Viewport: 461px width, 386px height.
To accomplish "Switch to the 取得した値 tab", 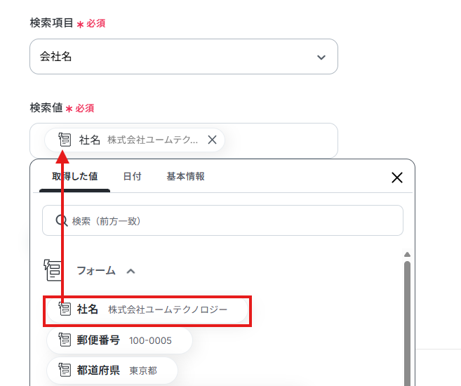I will pyautogui.click(x=74, y=176).
